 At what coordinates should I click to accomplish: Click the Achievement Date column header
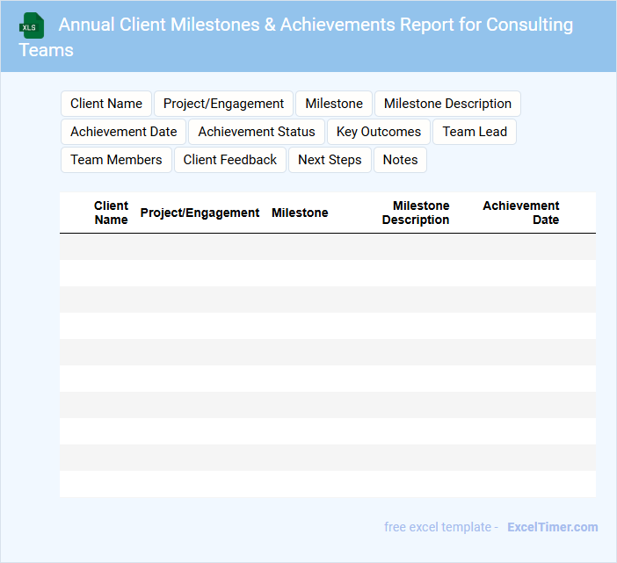point(521,213)
